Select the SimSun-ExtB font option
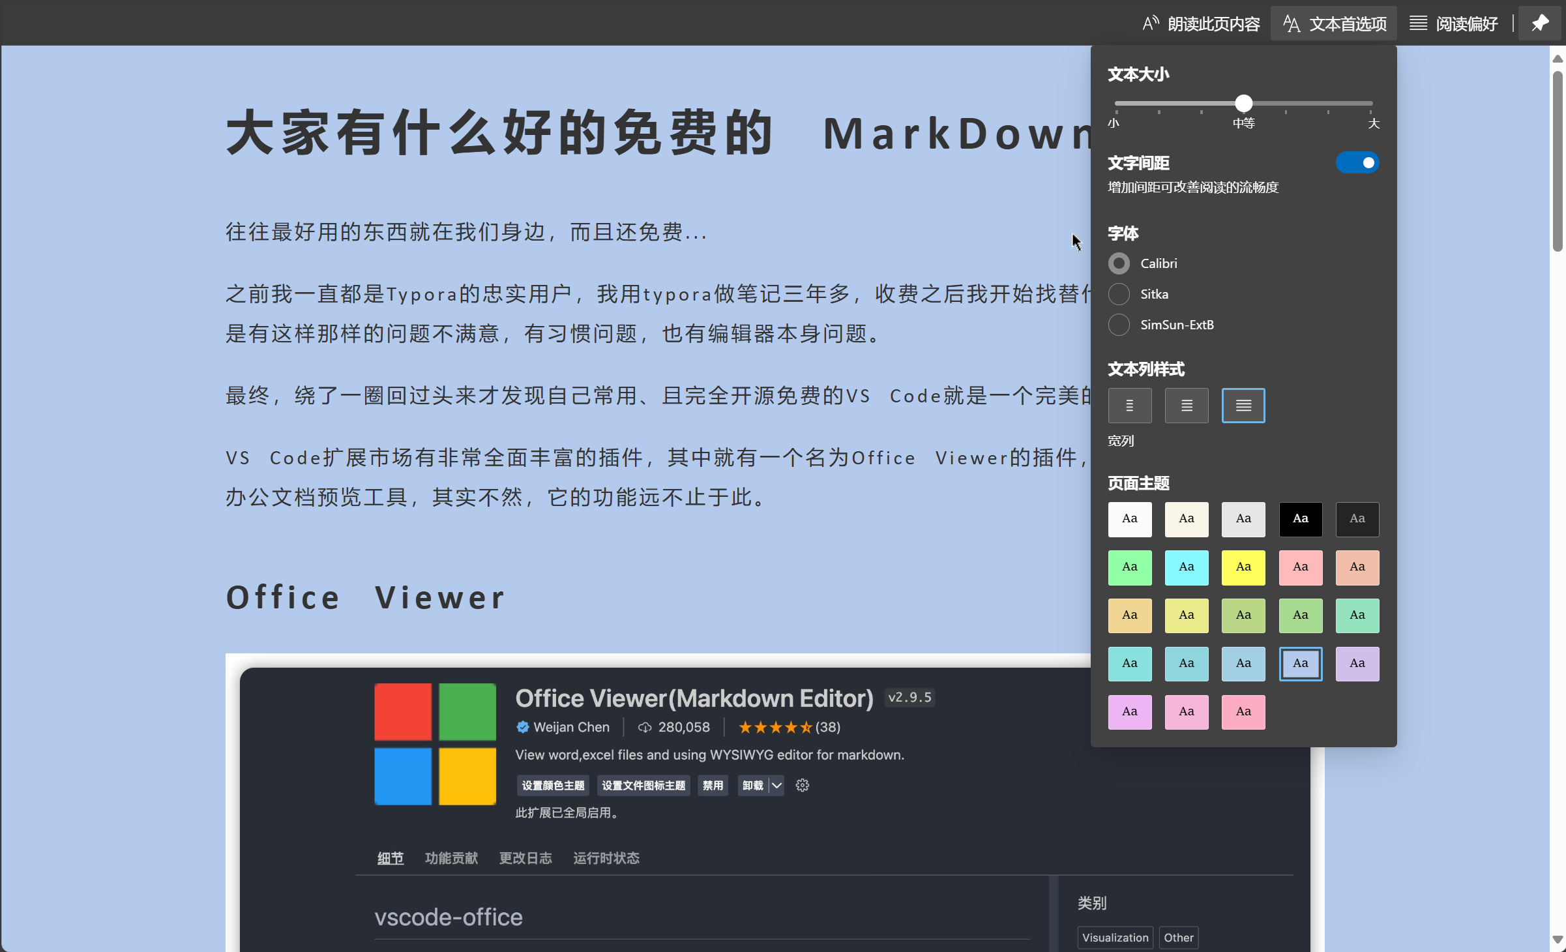The image size is (1566, 952). click(1119, 325)
